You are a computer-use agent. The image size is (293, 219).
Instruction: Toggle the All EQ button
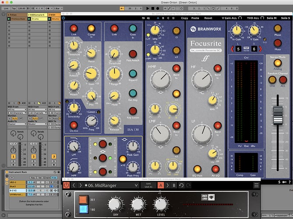coord(215,169)
